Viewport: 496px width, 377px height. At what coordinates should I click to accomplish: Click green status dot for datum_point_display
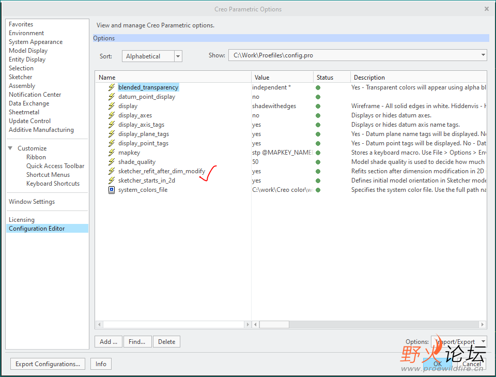click(x=318, y=97)
